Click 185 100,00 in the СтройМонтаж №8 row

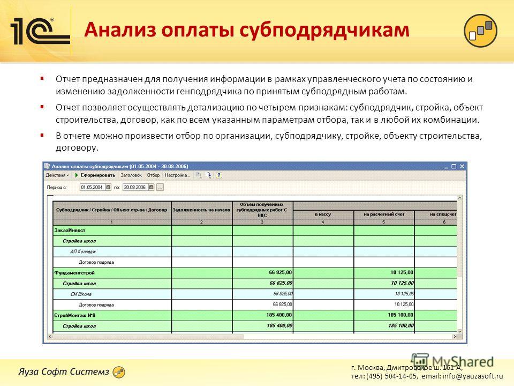tap(400, 315)
